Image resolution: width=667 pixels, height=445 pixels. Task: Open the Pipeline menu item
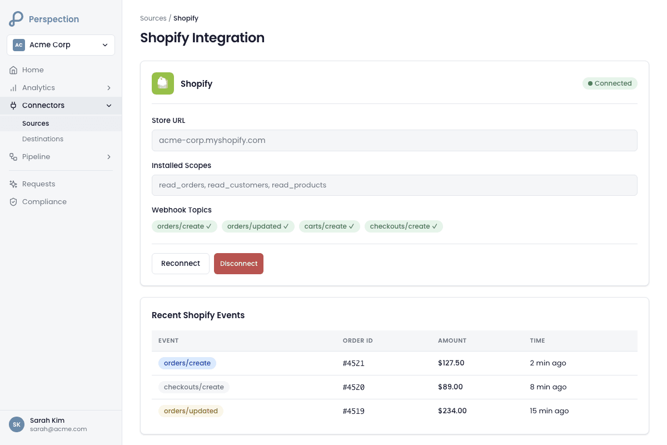coord(61,157)
